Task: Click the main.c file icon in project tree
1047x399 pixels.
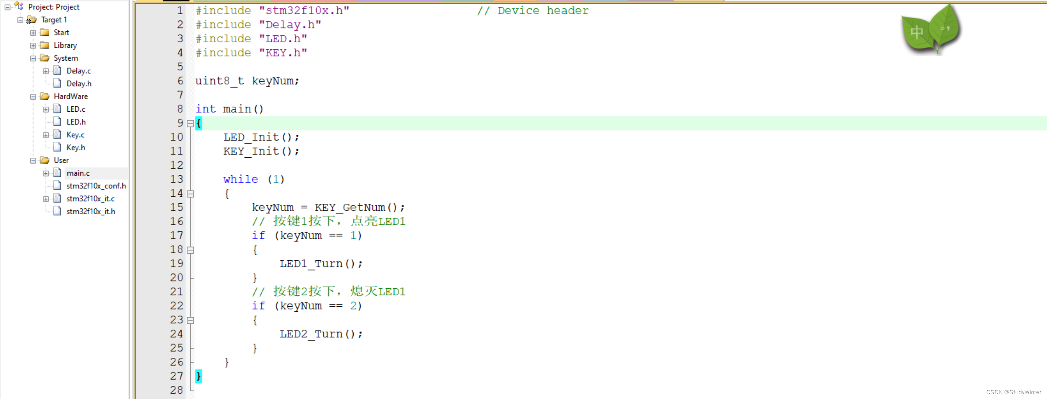Action: point(57,173)
